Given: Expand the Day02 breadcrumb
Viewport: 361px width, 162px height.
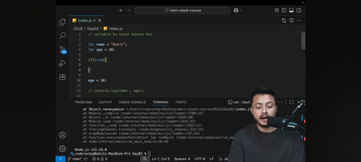Looking at the screenshot, I should [x=93, y=29].
